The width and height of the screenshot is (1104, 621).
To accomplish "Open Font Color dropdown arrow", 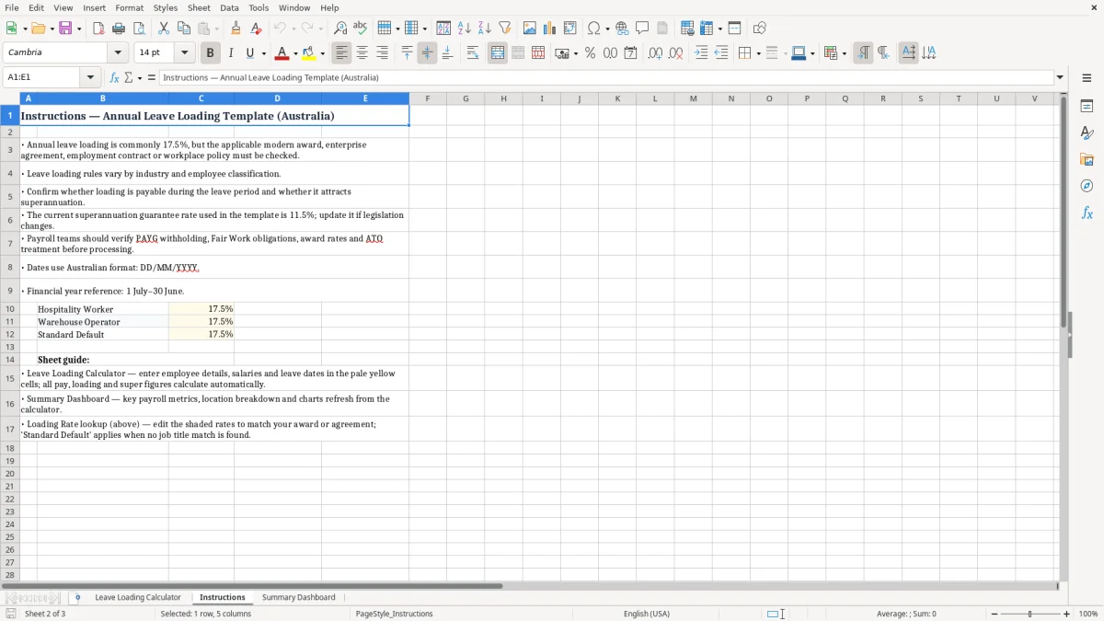I will (x=295, y=53).
